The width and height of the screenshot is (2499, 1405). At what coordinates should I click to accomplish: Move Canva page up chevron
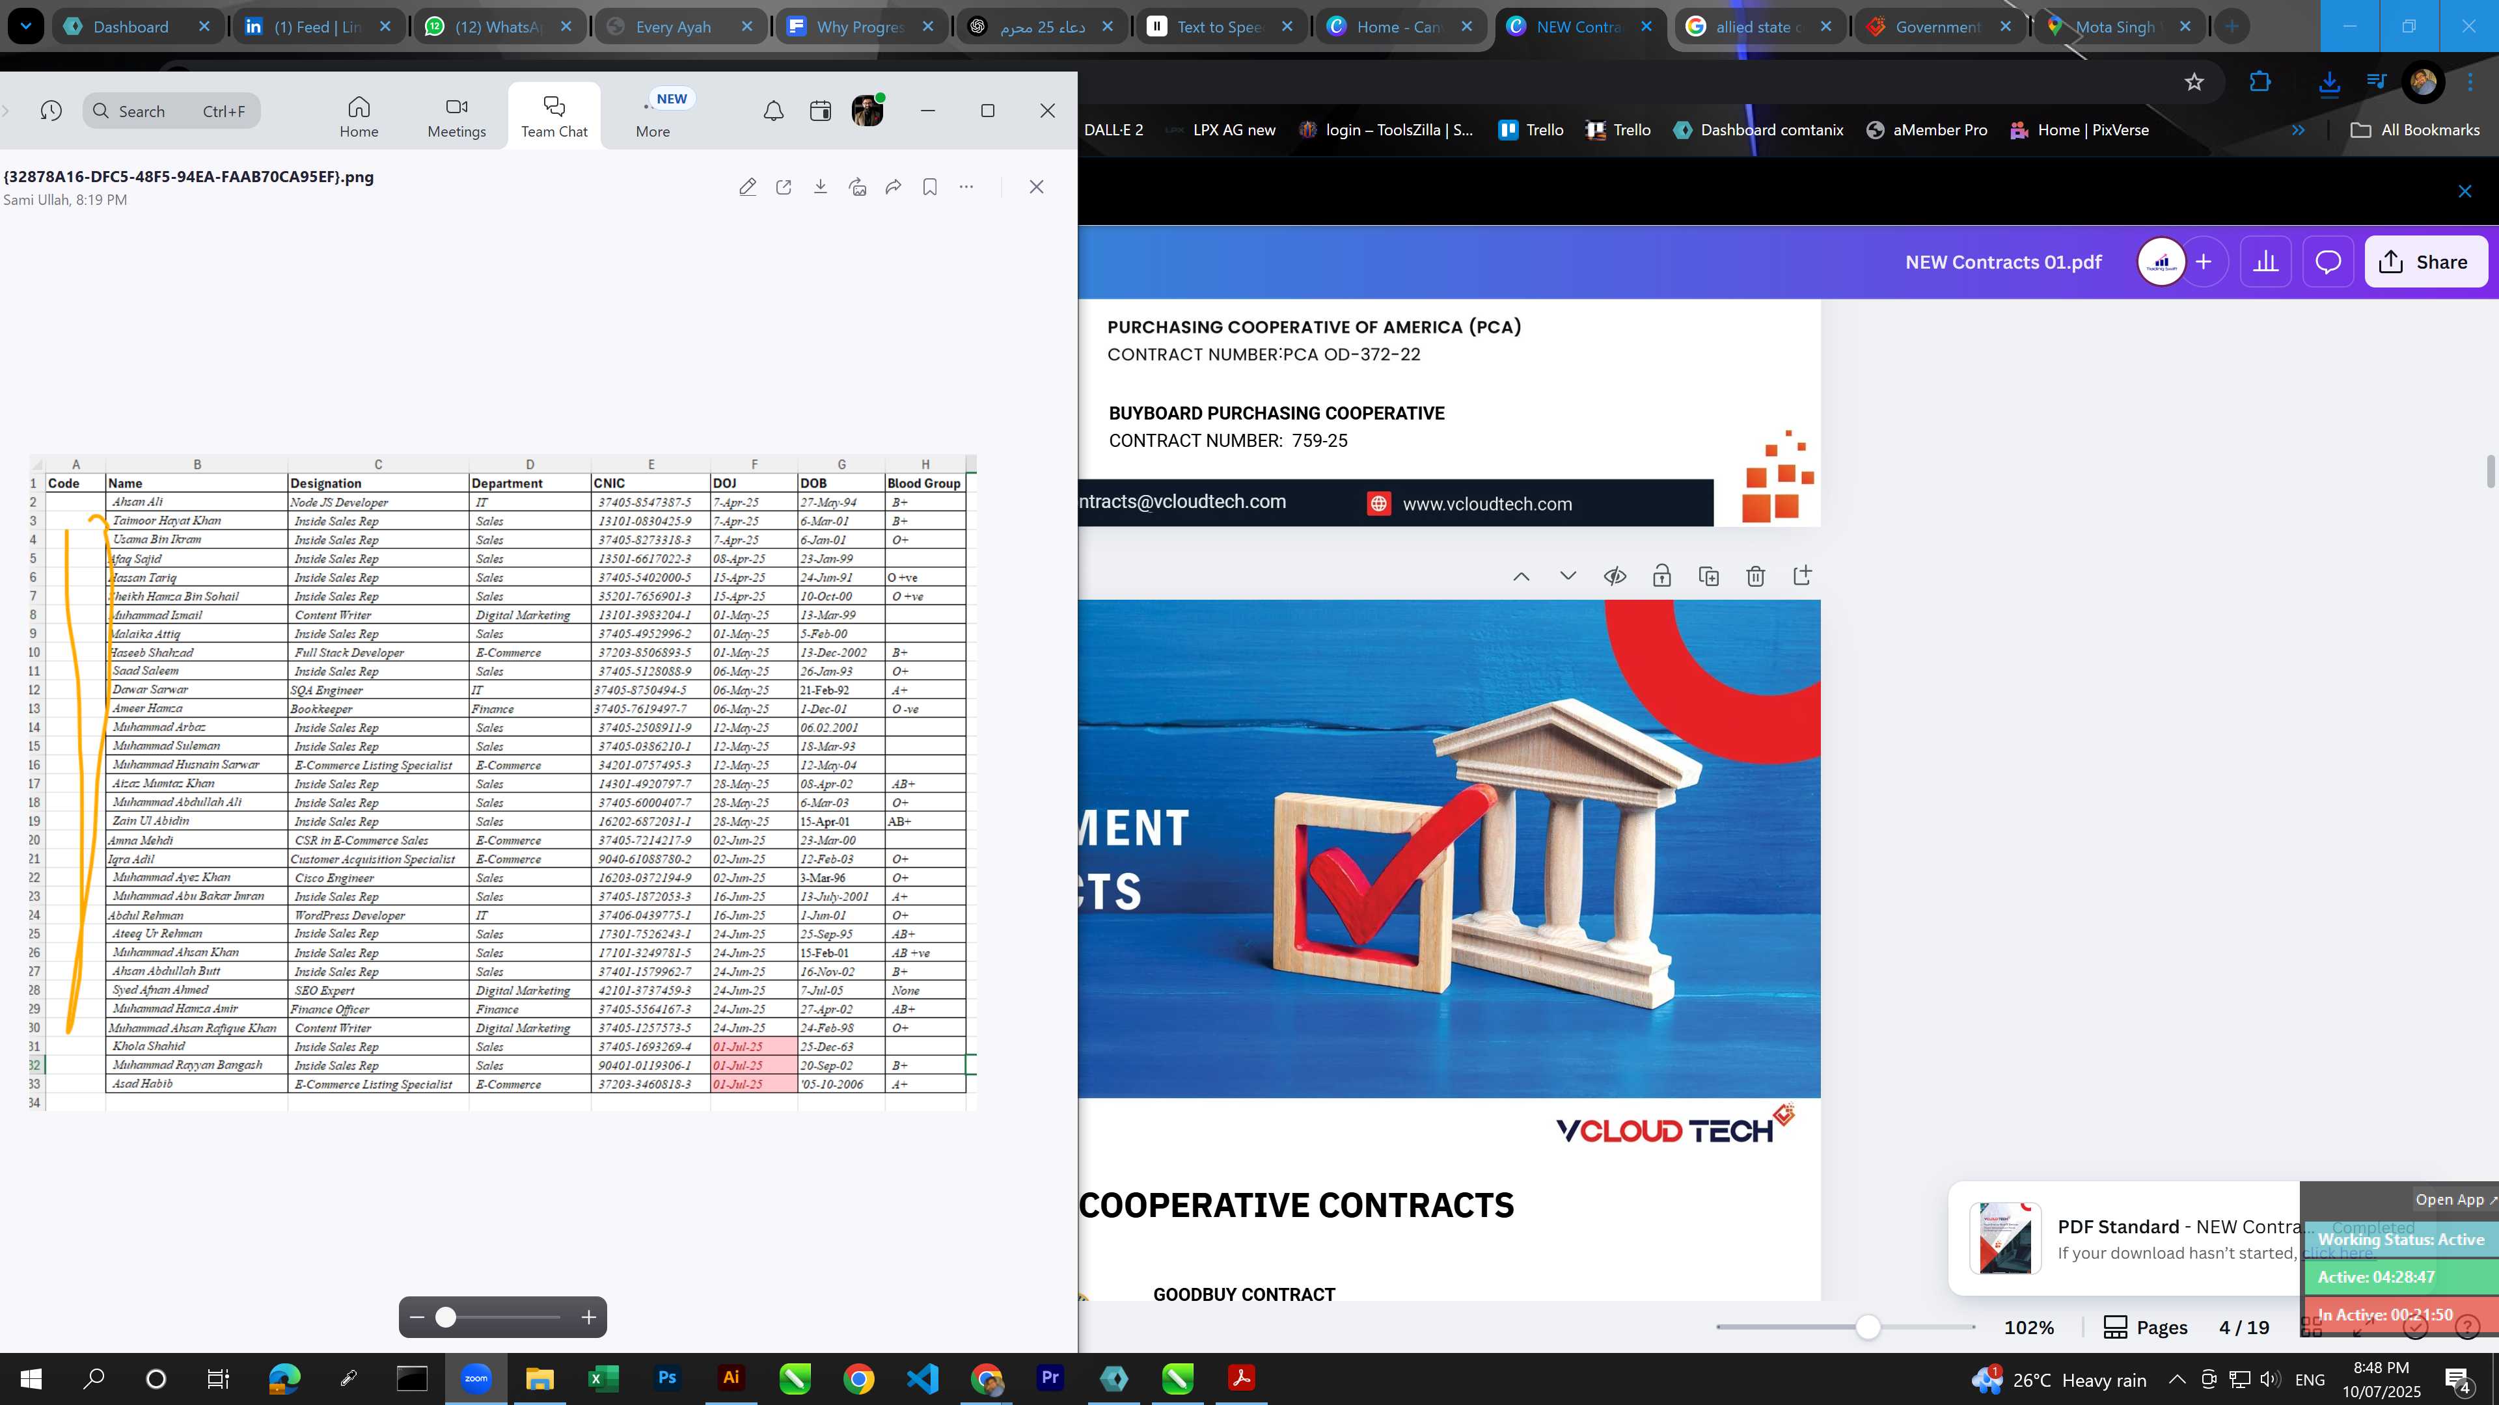pyautogui.click(x=1521, y=576)
